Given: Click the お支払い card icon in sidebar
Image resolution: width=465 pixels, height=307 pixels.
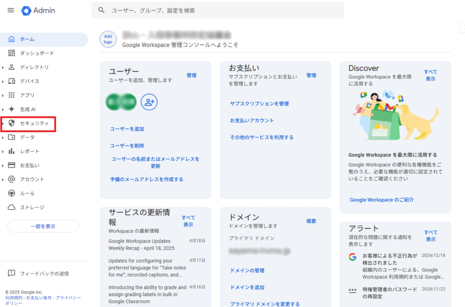Looking at the screenshot, I should coord(11,165).
